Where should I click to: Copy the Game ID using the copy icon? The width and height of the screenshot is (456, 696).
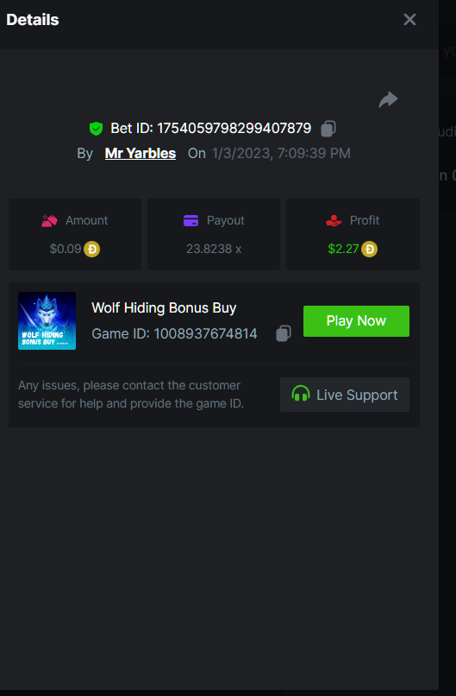284,333
